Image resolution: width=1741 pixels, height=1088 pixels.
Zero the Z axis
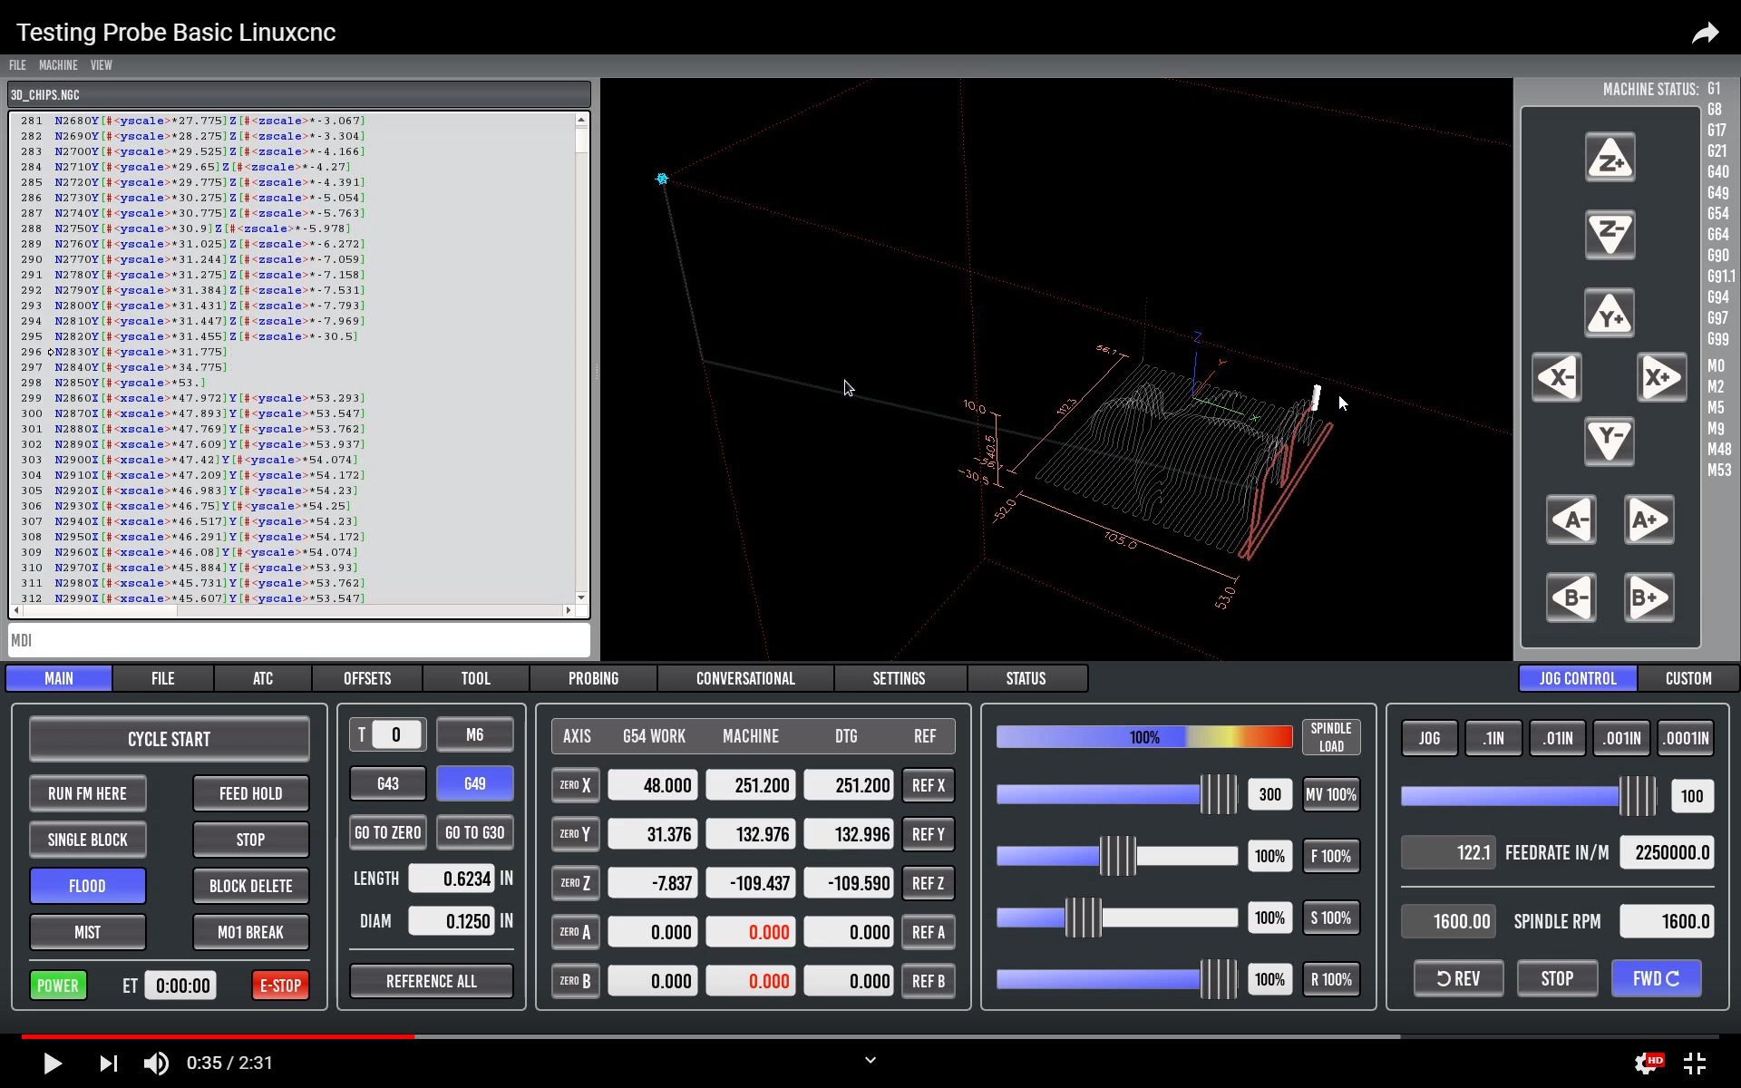576,883
